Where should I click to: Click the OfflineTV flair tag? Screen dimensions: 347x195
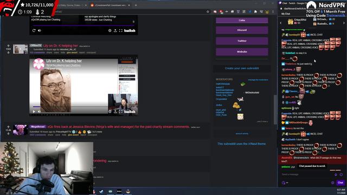coord(36,45)
